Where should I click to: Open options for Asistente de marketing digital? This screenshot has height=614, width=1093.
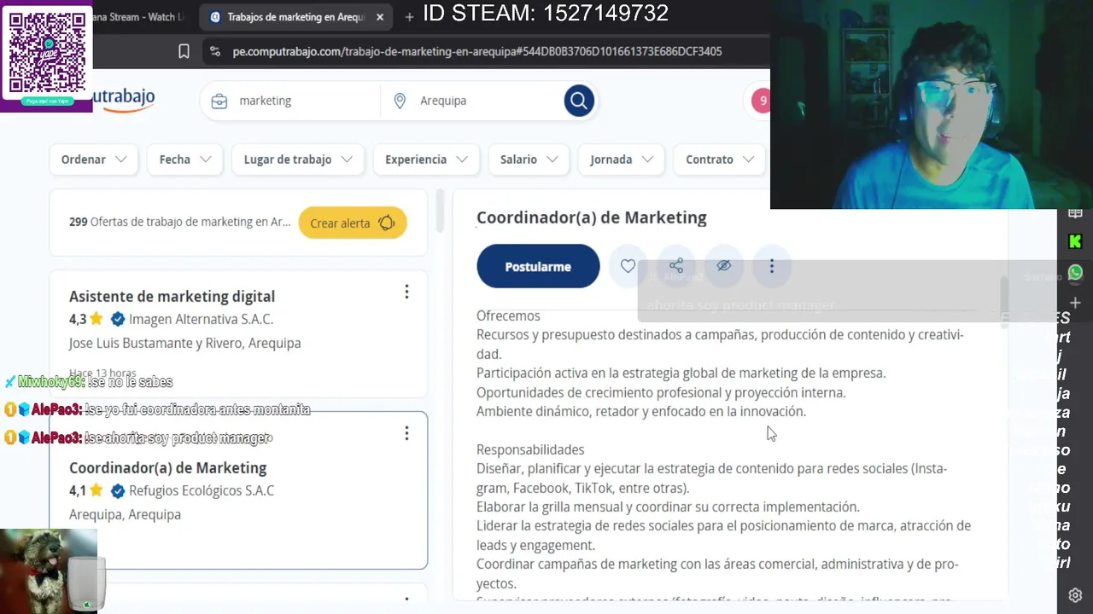point(406,293)
